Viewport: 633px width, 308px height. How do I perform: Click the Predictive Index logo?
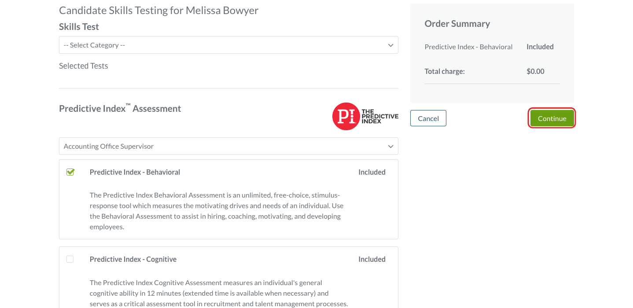click(365, 117)
